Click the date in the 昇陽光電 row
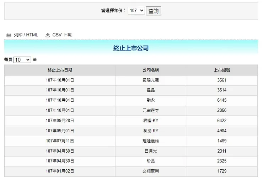The height and width of the screenshot is (185, 263). (60, 80)
